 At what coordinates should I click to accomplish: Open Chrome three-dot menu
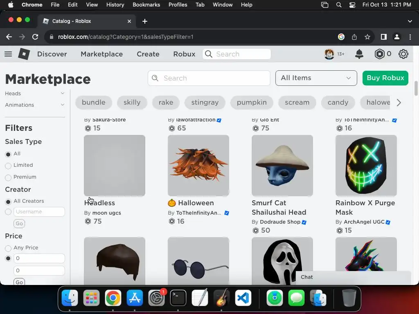click(410, 37)
